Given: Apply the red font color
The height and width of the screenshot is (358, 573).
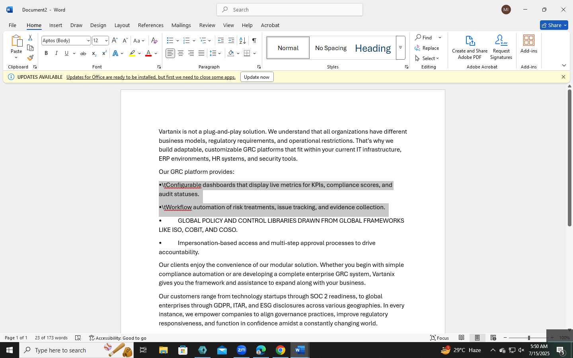Looking at the screenshot, I should [x=148, y=53].
